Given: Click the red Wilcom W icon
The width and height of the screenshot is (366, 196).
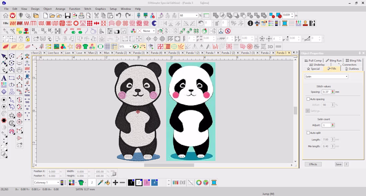Looking at the screenshot, I should (13, 16).
